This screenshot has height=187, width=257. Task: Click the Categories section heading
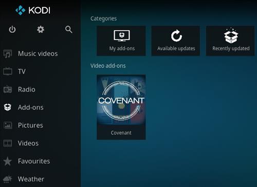click(x=104, y=18)
